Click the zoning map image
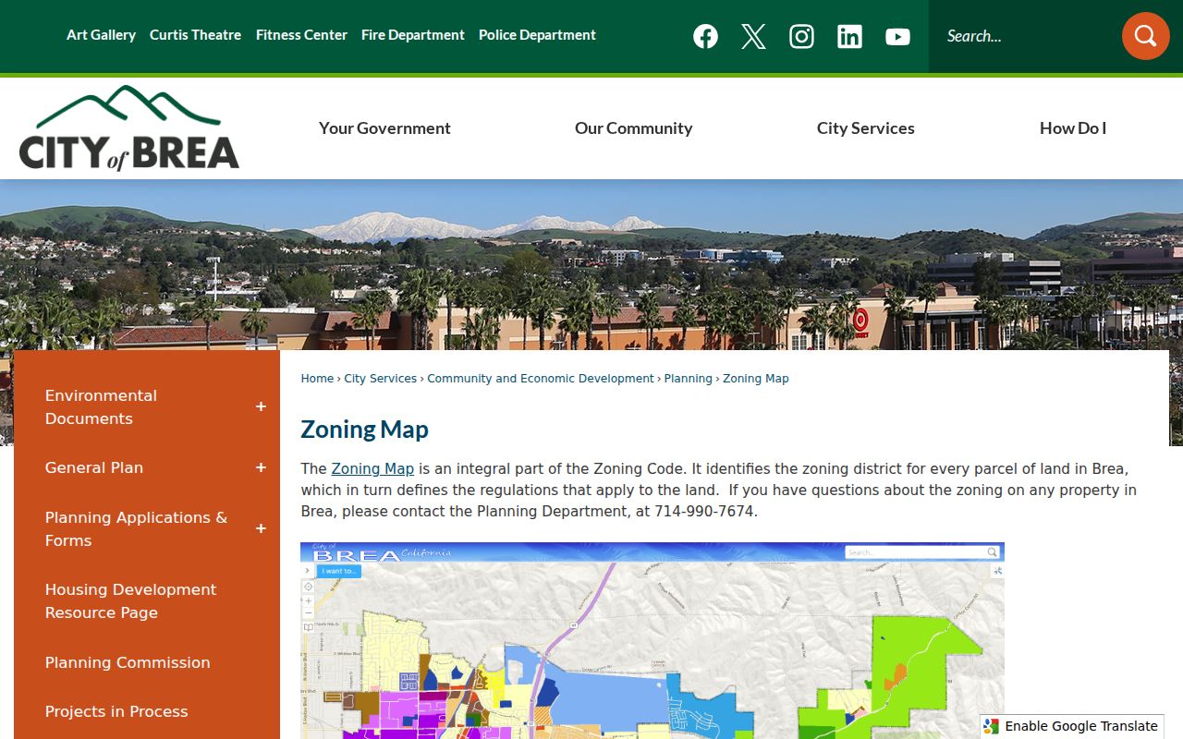This screenshot has height=739, width=1183. click(652, 640)
